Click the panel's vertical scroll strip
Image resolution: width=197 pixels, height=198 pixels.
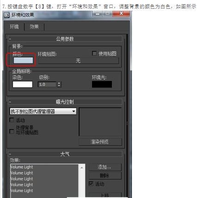[127, 116]
